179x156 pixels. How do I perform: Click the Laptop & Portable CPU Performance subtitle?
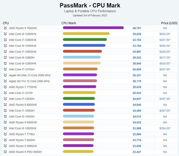click(90, 11)
